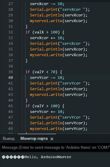Click line number 39 in gutter

10,72
